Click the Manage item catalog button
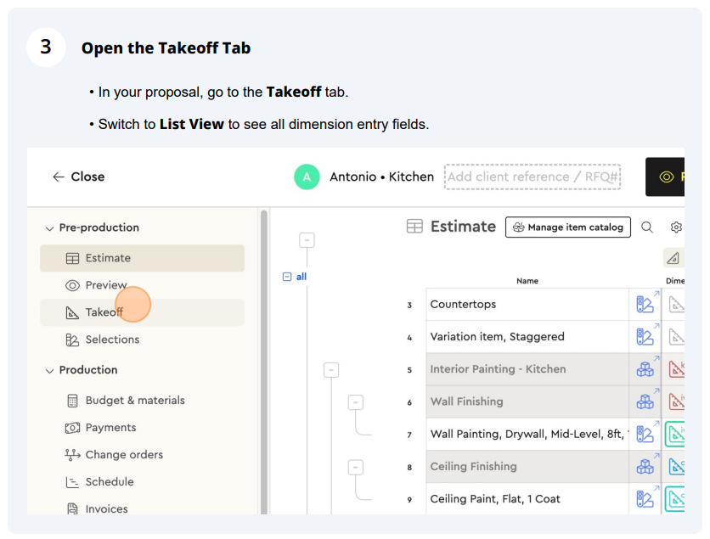This screenshot has width=710, height=539. click(568, 227)
